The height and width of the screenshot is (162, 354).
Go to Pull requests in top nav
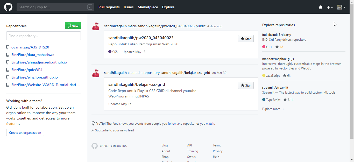(x=109, y=7)
